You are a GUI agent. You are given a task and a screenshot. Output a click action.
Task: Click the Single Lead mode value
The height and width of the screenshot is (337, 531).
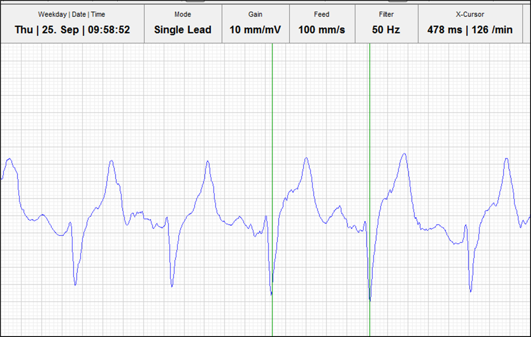point(182,30)
